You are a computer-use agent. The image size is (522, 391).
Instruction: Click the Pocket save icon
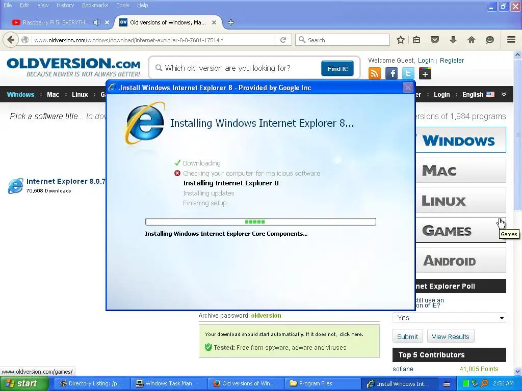click(x=435, y=40)
